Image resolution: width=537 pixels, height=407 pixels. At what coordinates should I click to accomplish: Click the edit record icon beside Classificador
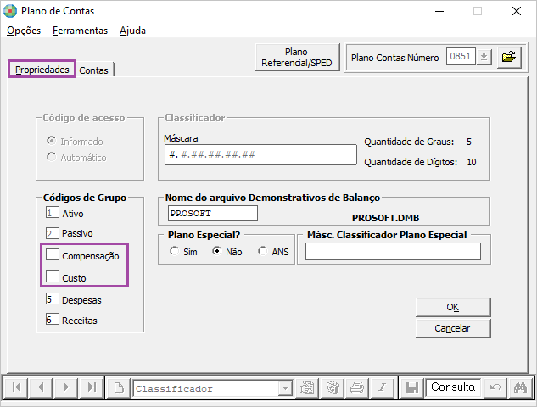click(307, 387)
